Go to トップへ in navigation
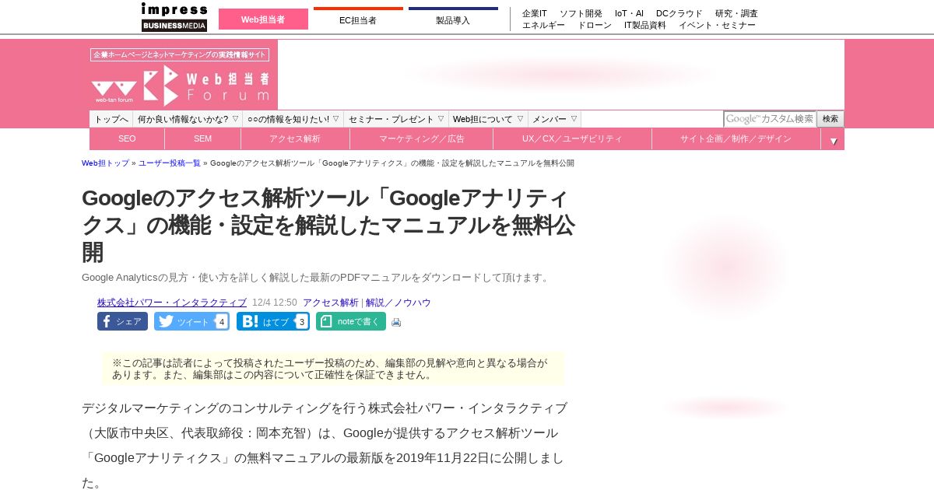 click(111, 119)
